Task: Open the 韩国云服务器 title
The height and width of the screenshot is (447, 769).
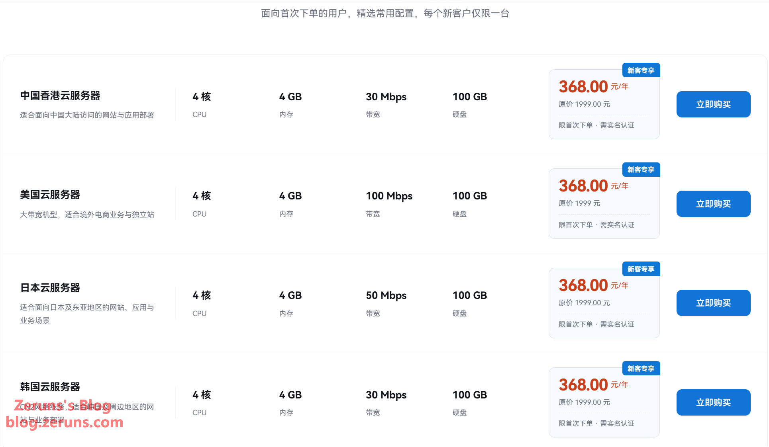Action: [x=50, y=387]
